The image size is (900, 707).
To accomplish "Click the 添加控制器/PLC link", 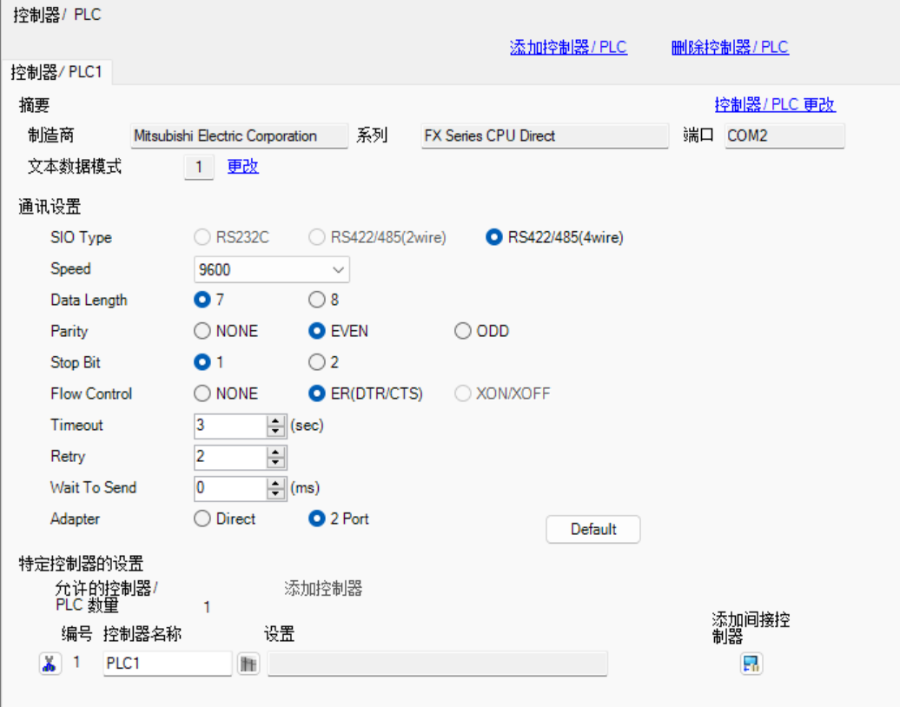I will (x=568, y=48).
